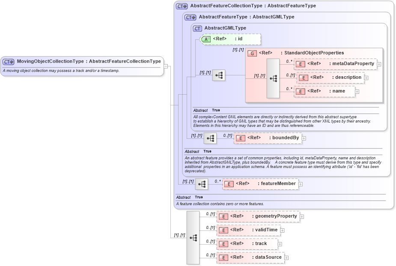Expand the name element details
Screen dimensions: 396x266
pyautogui.click(x=357, y=91)
